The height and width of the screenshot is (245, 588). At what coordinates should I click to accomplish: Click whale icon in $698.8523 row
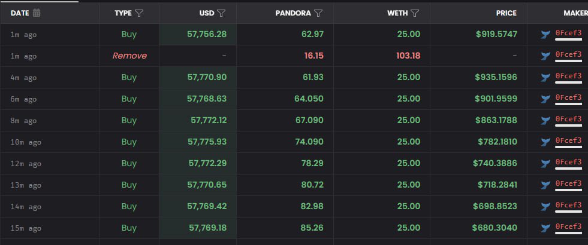(545, 207)
